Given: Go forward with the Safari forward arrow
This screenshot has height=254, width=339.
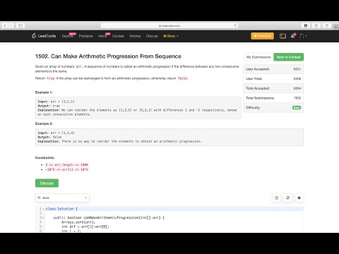Looking at the screenshot, I should click(11, 25).
